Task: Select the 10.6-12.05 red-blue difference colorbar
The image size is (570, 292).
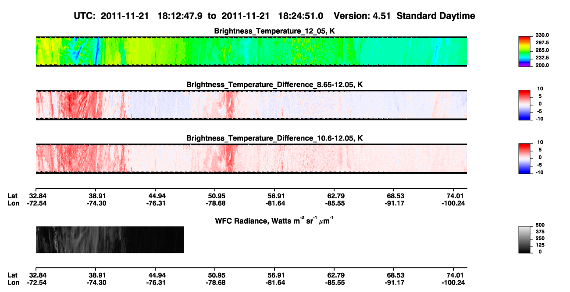Action: point(525,158)
